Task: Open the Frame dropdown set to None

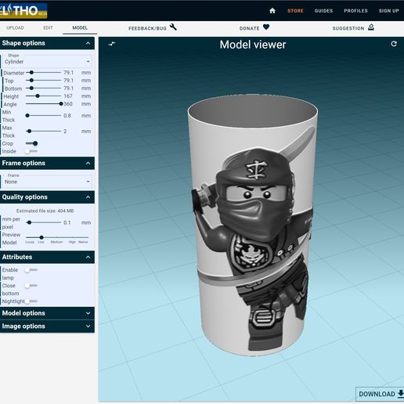Action: pyautogui.click(x=47, y=182)
